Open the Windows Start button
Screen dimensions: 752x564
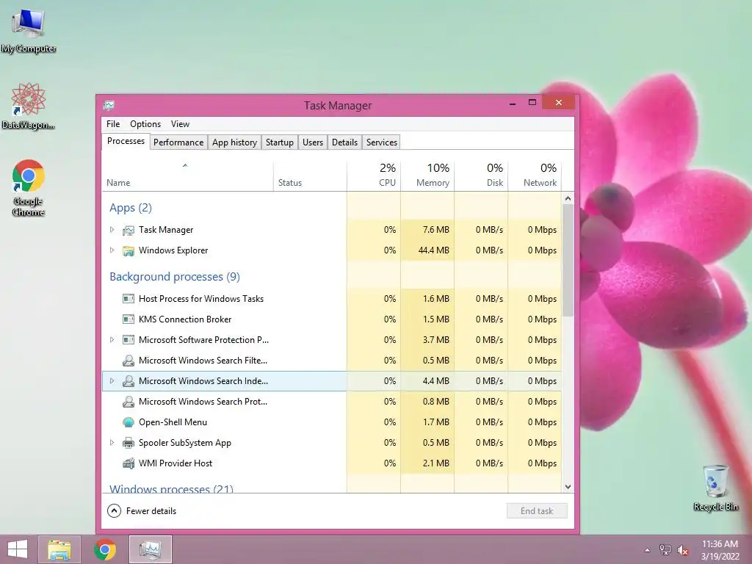tap(18, 549)
